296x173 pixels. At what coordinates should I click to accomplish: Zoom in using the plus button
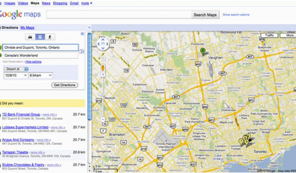pyautogui.click(x=103, y=75)
